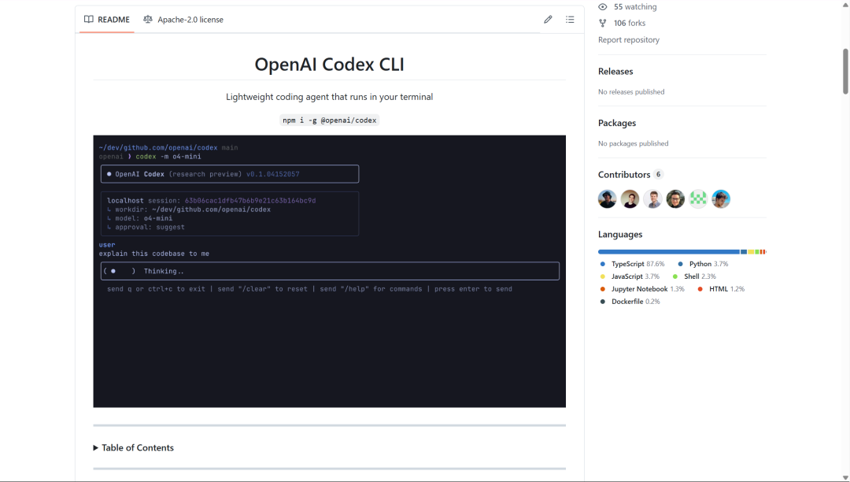Open the README outline icon

[570, 19]
